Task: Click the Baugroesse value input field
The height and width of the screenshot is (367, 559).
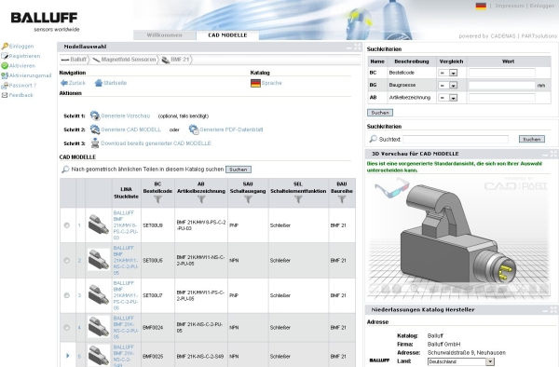Action: 501,85
